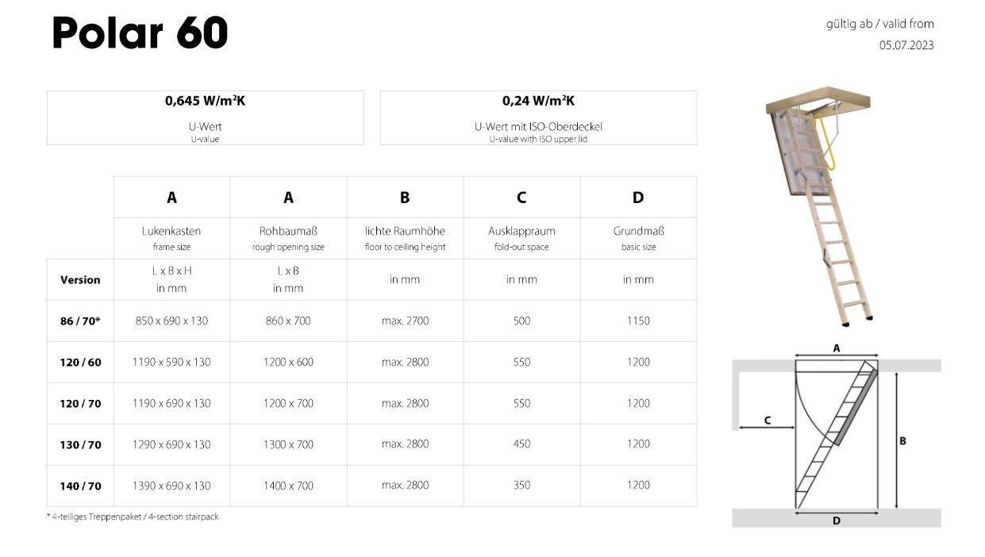This screenshot has height=557, width=985.
Task: Click the max. 2700 ceiling height cell
Action: [405, 321]
